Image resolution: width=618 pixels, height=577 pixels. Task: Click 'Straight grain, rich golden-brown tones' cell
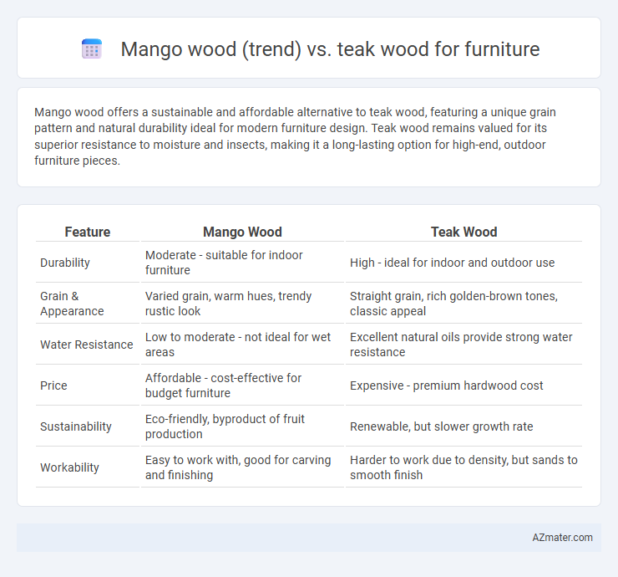[463, 304]
